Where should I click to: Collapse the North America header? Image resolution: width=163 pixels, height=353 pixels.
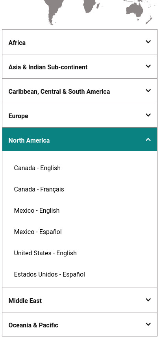[80, 139]
